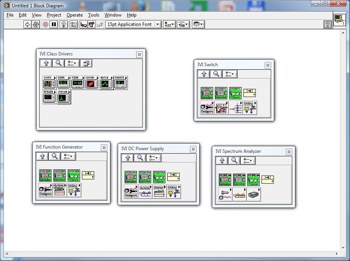Open the Operate menu
Viewport: 350px width, 261px height.
[x=75, y=15]
